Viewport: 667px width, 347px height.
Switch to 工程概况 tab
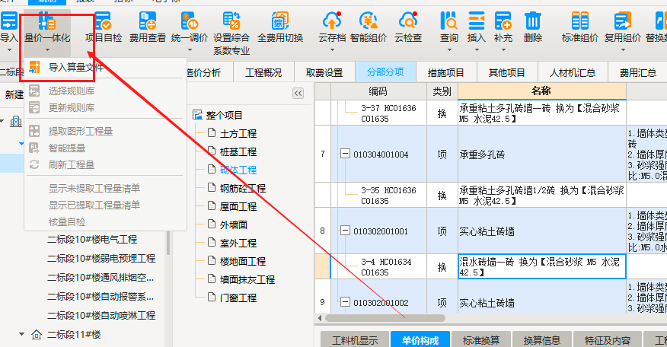point(263,73)
